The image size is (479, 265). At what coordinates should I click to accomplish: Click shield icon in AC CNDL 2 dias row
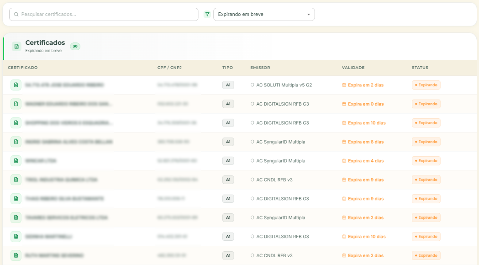253,255
